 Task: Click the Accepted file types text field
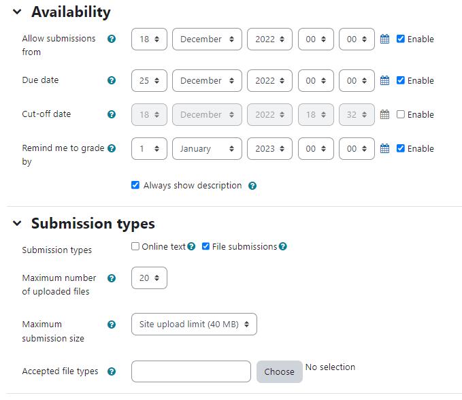pos(191,371)
